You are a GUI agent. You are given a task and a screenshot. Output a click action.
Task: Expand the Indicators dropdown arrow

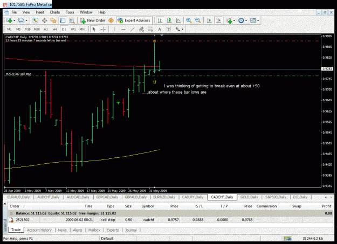pyautogui.click(x=234, y=20)
